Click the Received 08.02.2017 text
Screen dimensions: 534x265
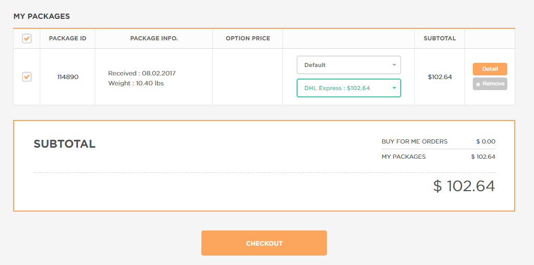tap(142, 73)
